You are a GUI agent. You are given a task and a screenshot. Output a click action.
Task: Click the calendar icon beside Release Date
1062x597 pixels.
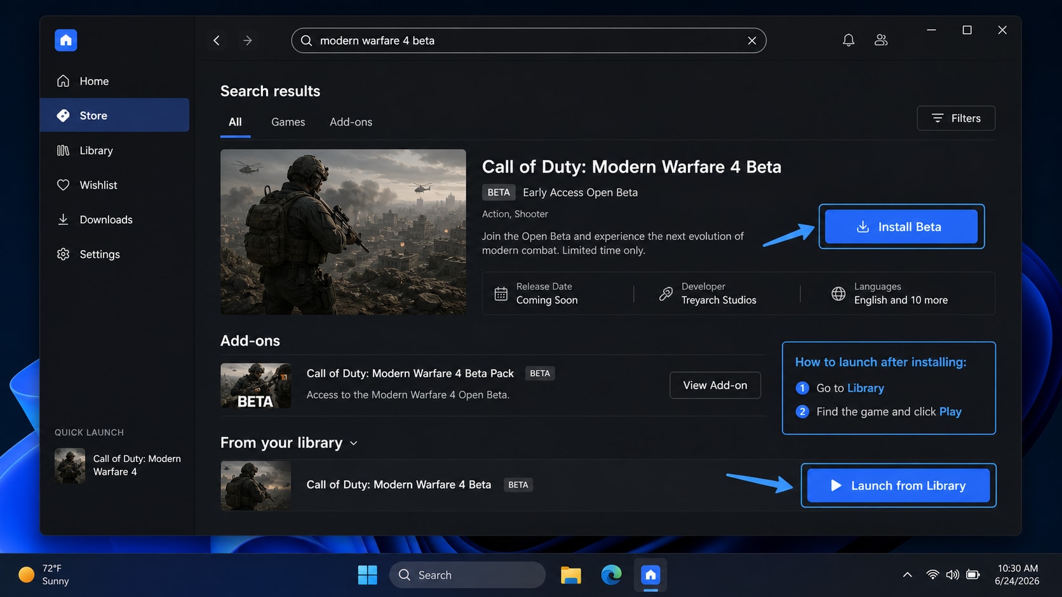tap(501, 294)
